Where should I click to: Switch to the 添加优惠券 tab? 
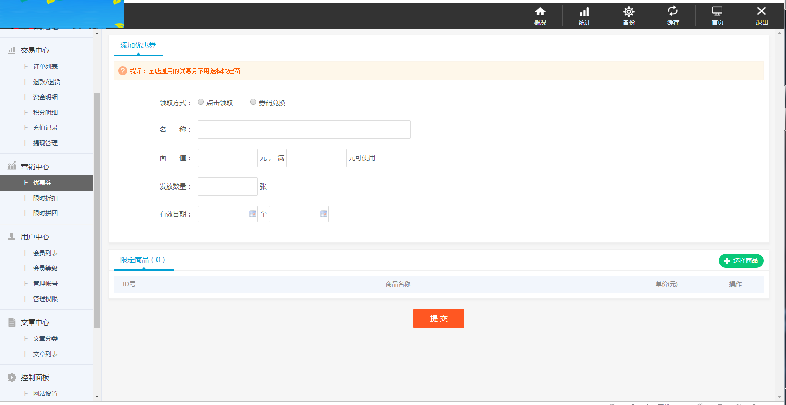(x=137, y=45)
